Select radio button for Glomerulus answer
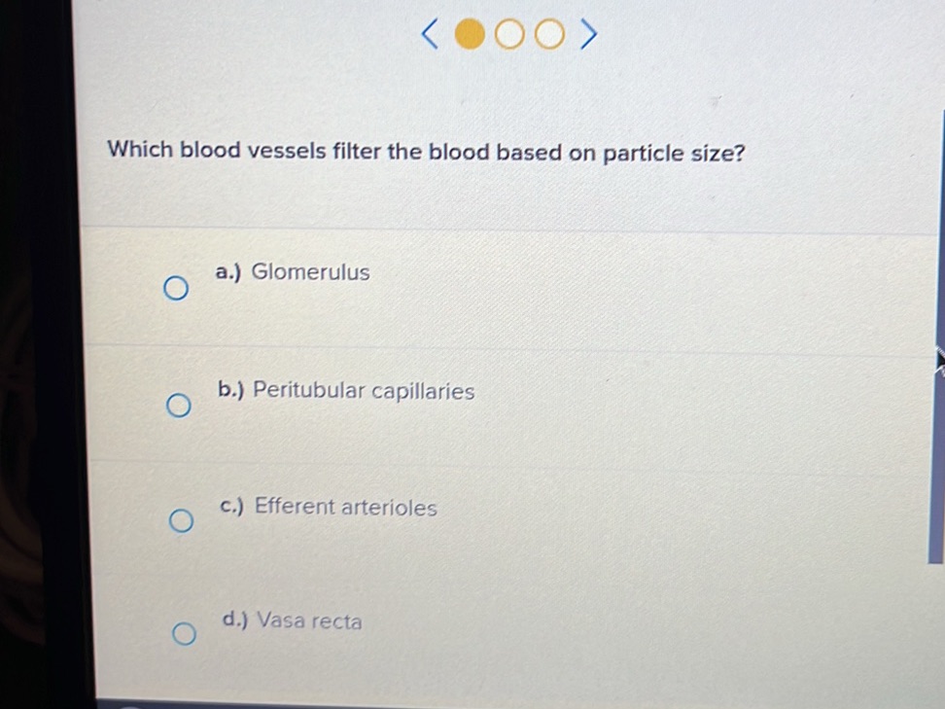The height and width of the screenshot is (709, 945). coord(178,288)
